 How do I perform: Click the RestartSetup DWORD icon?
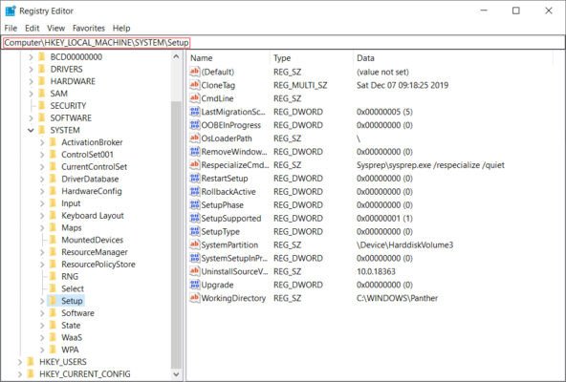click(195, 179)
